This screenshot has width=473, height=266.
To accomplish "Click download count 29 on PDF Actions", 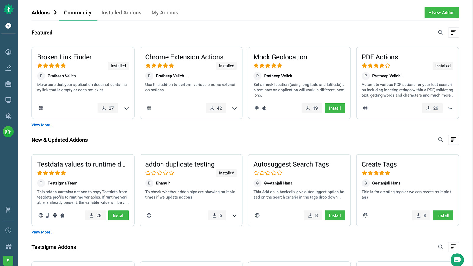I will 432,108.
